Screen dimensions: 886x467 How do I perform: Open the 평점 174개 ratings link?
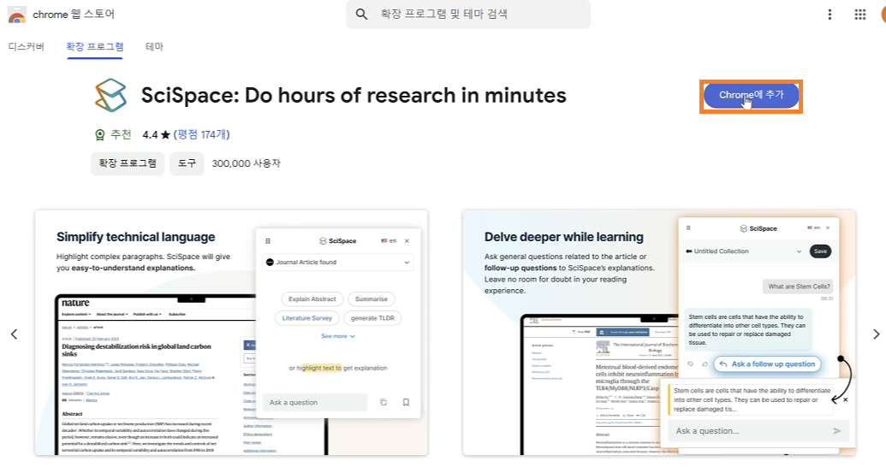pyautogui.click(x=202, y=134)
